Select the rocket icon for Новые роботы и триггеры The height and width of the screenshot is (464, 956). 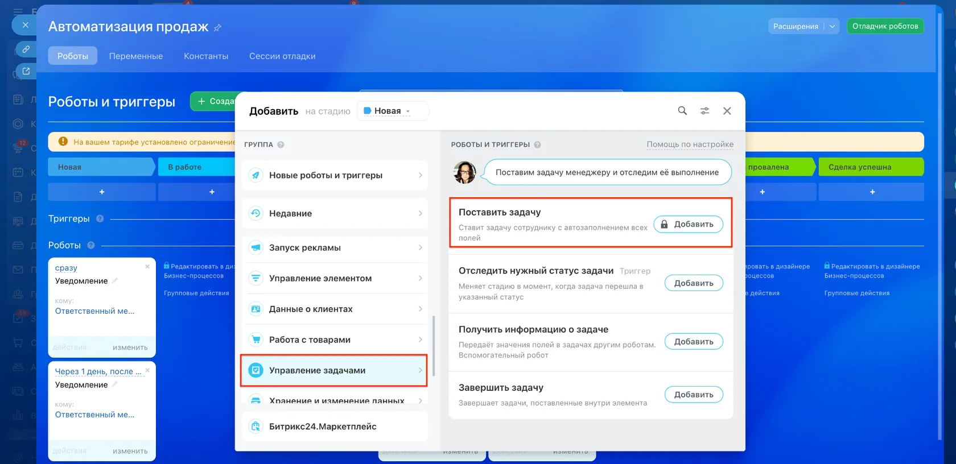coord(256,175)
